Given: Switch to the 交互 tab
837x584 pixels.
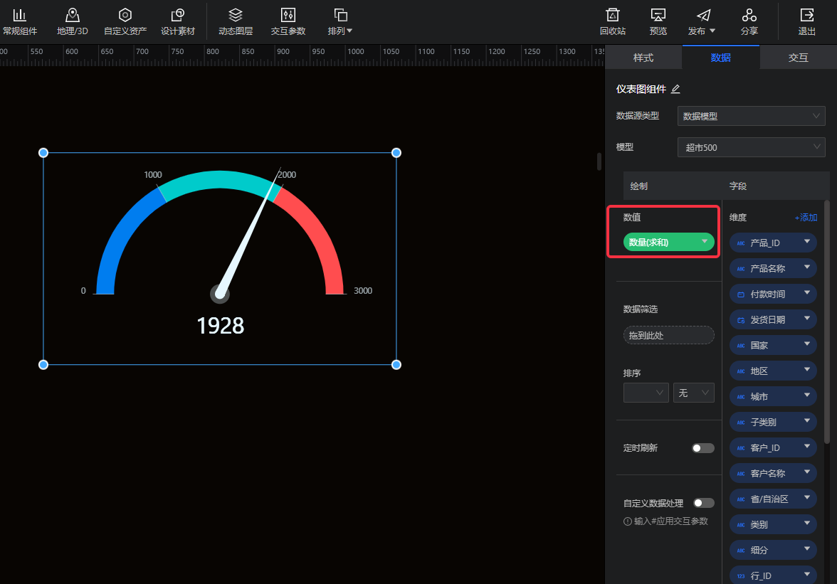Looking at the screenshot, I should pyautogui.click(x=798, y=58).
